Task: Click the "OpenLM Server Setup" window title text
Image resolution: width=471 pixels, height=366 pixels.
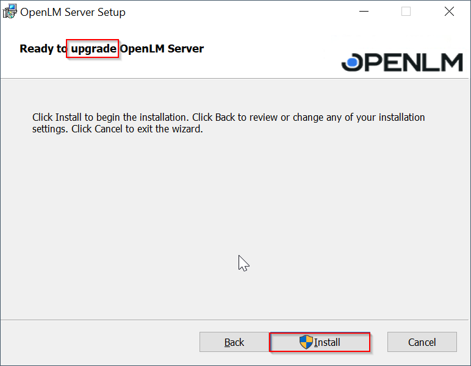Action: point(73,12)
